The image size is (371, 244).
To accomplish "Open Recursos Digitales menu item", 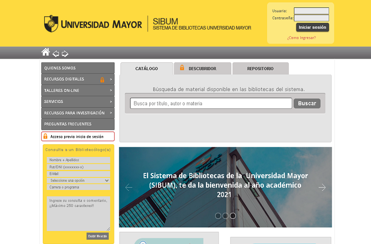I will pyautogui.click(x=78, y=79).
